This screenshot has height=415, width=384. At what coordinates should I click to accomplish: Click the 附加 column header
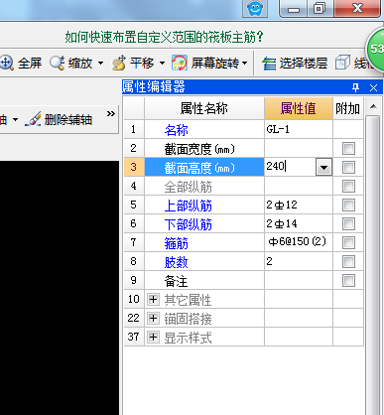(348, 108)
